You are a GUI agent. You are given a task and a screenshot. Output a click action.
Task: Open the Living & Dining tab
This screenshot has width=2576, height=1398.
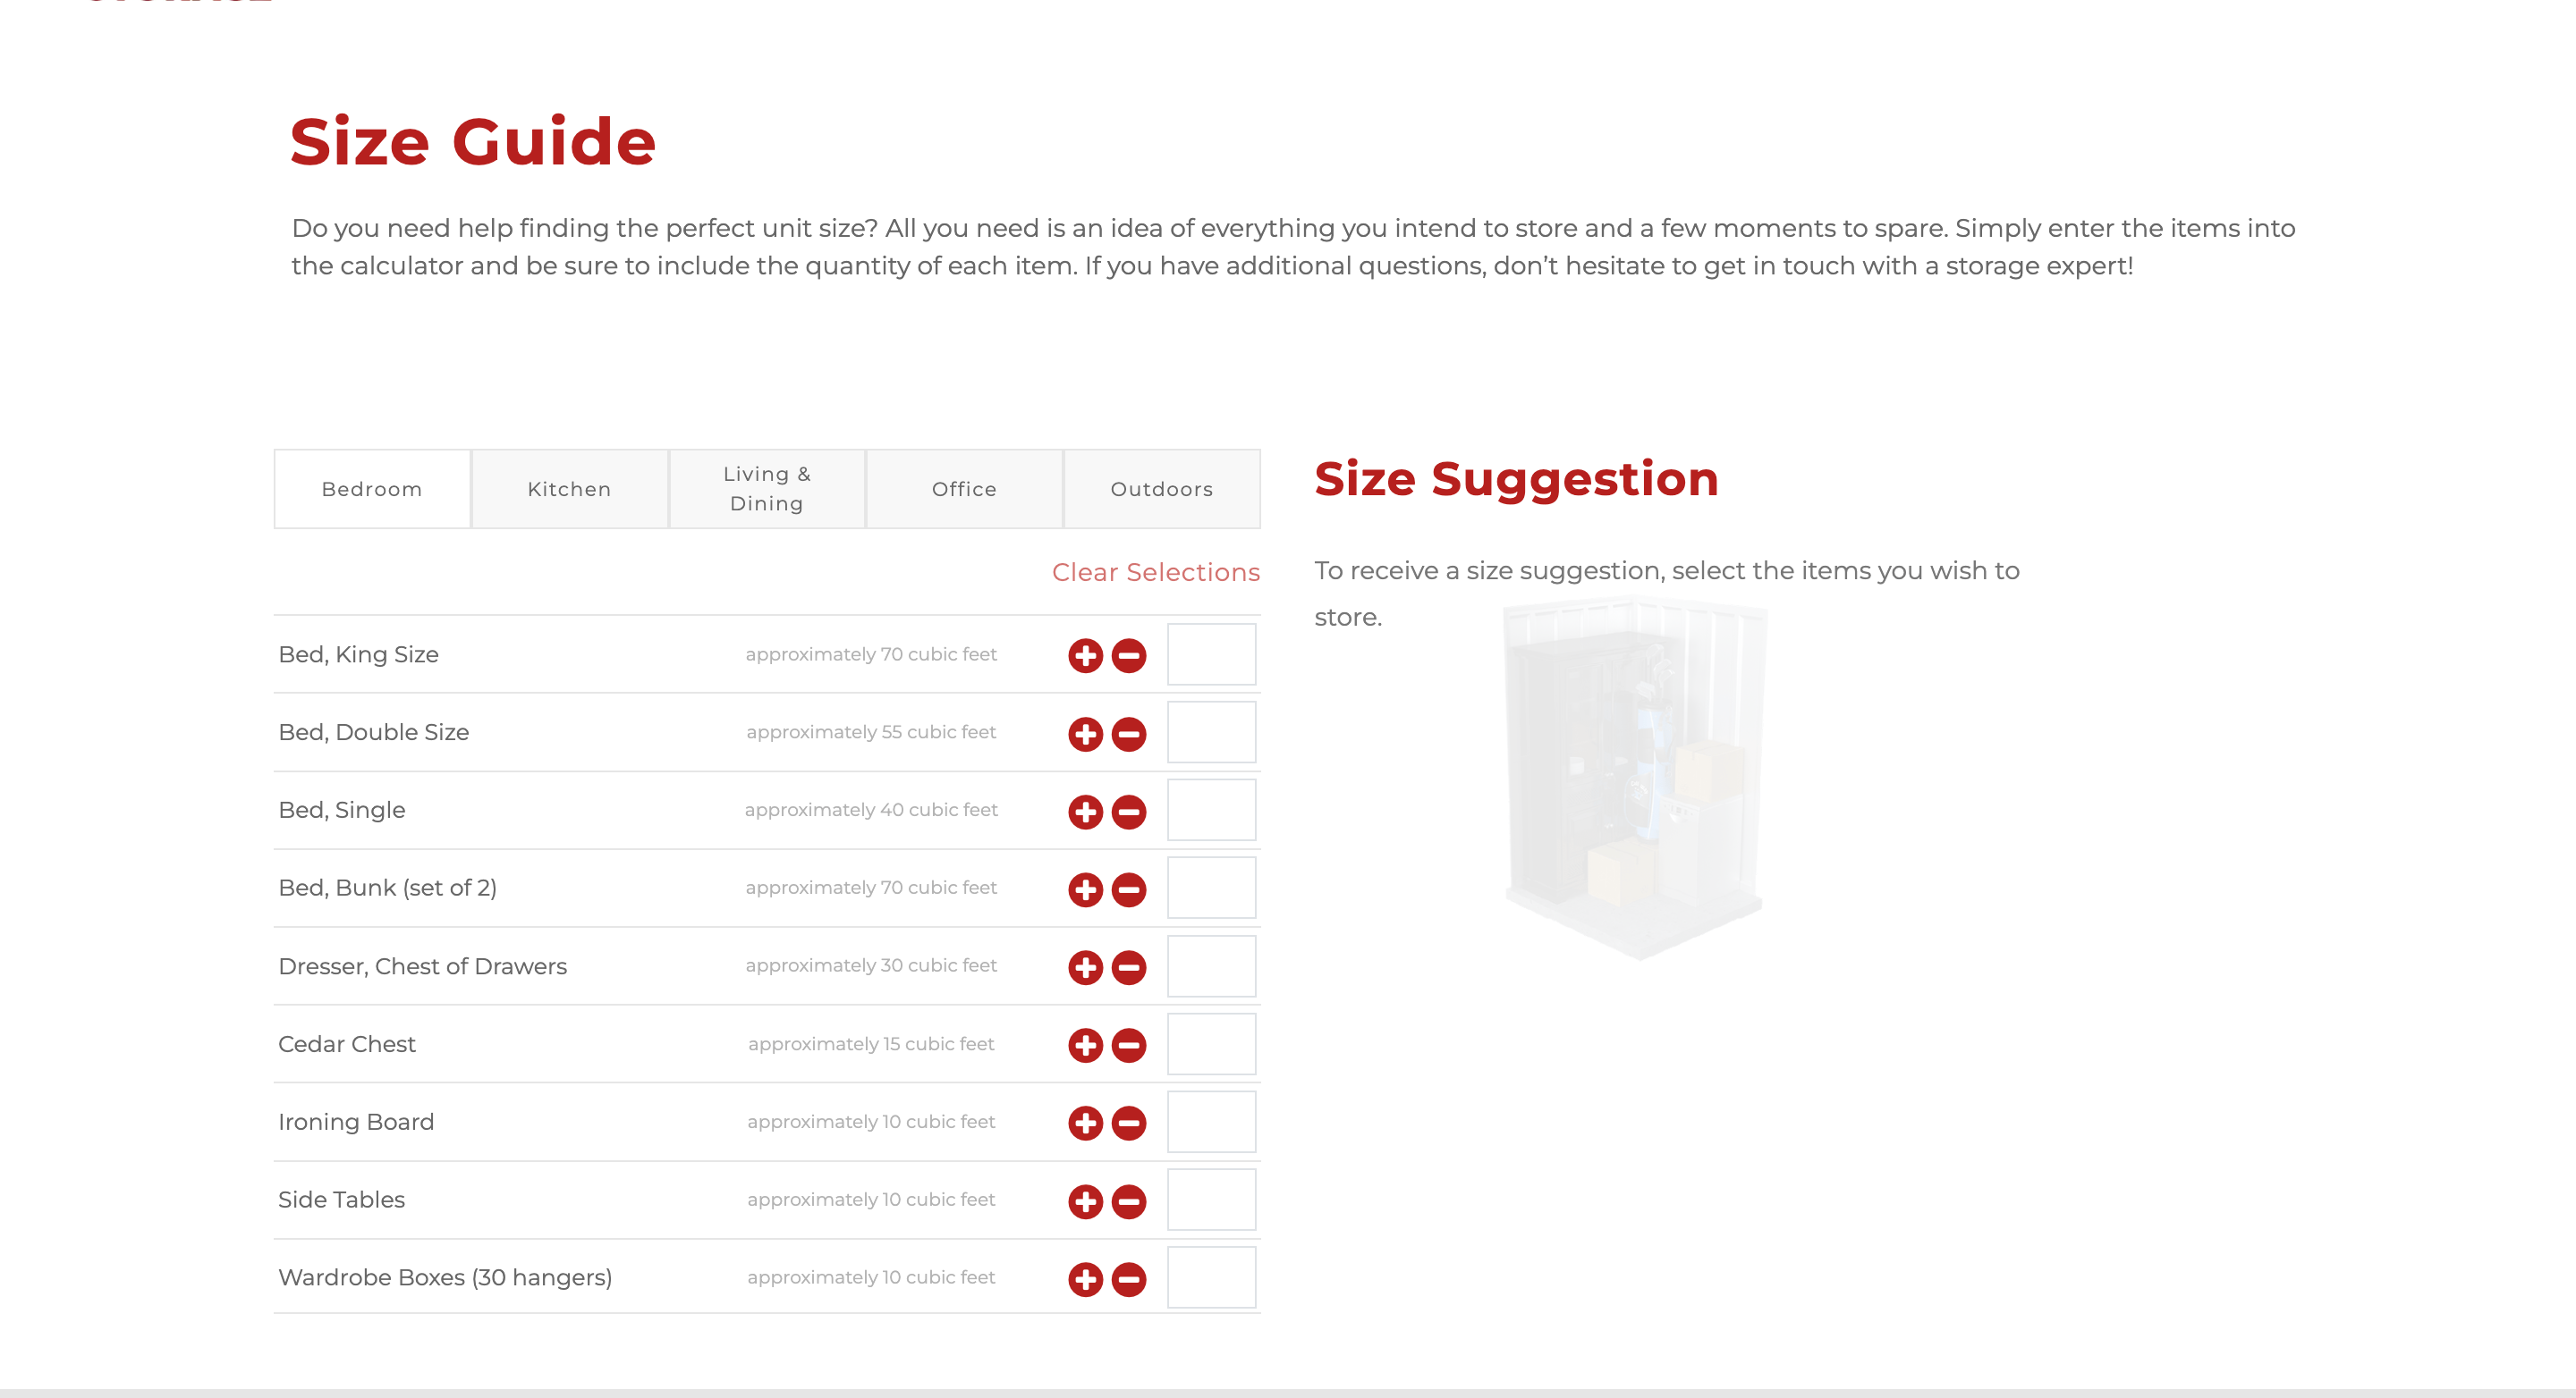[766, 489]
